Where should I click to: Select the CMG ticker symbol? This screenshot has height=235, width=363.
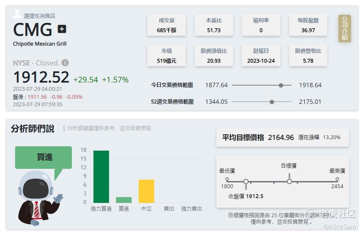tap(33, 30)
